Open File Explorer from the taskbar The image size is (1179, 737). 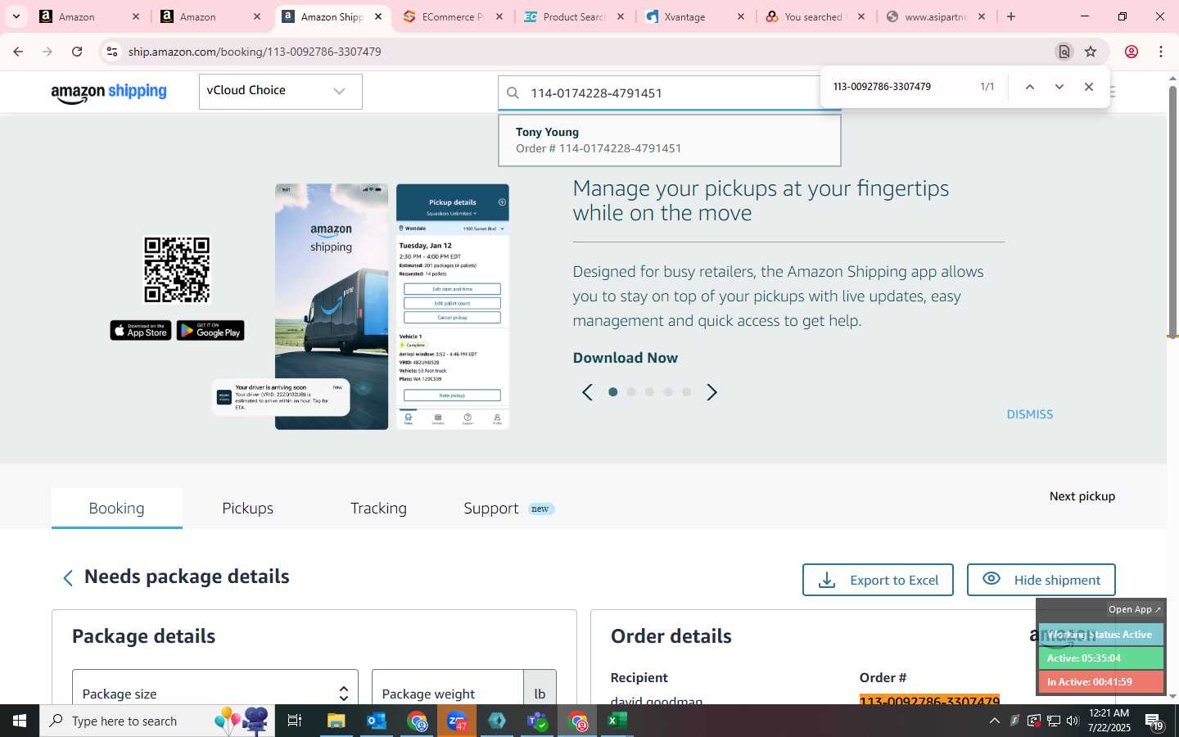[x=337, y=721]
